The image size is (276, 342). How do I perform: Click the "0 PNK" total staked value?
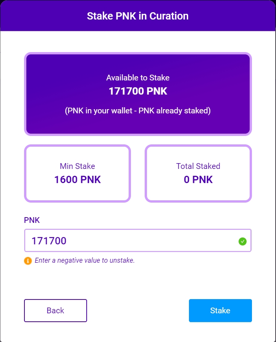pos(198,180)
